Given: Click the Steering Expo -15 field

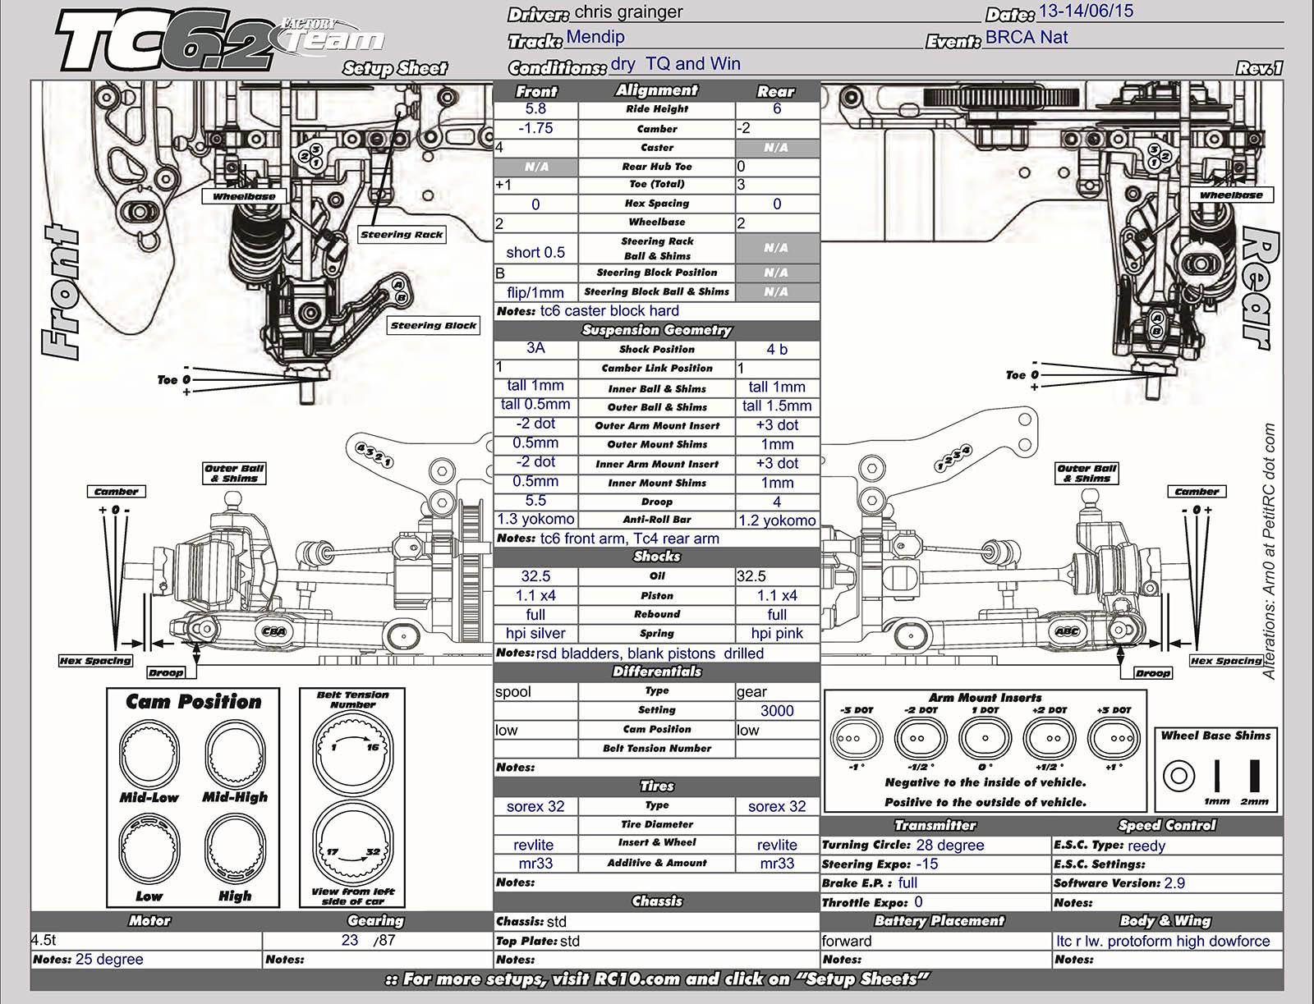Looking at the screenshot, I should 935,864.
